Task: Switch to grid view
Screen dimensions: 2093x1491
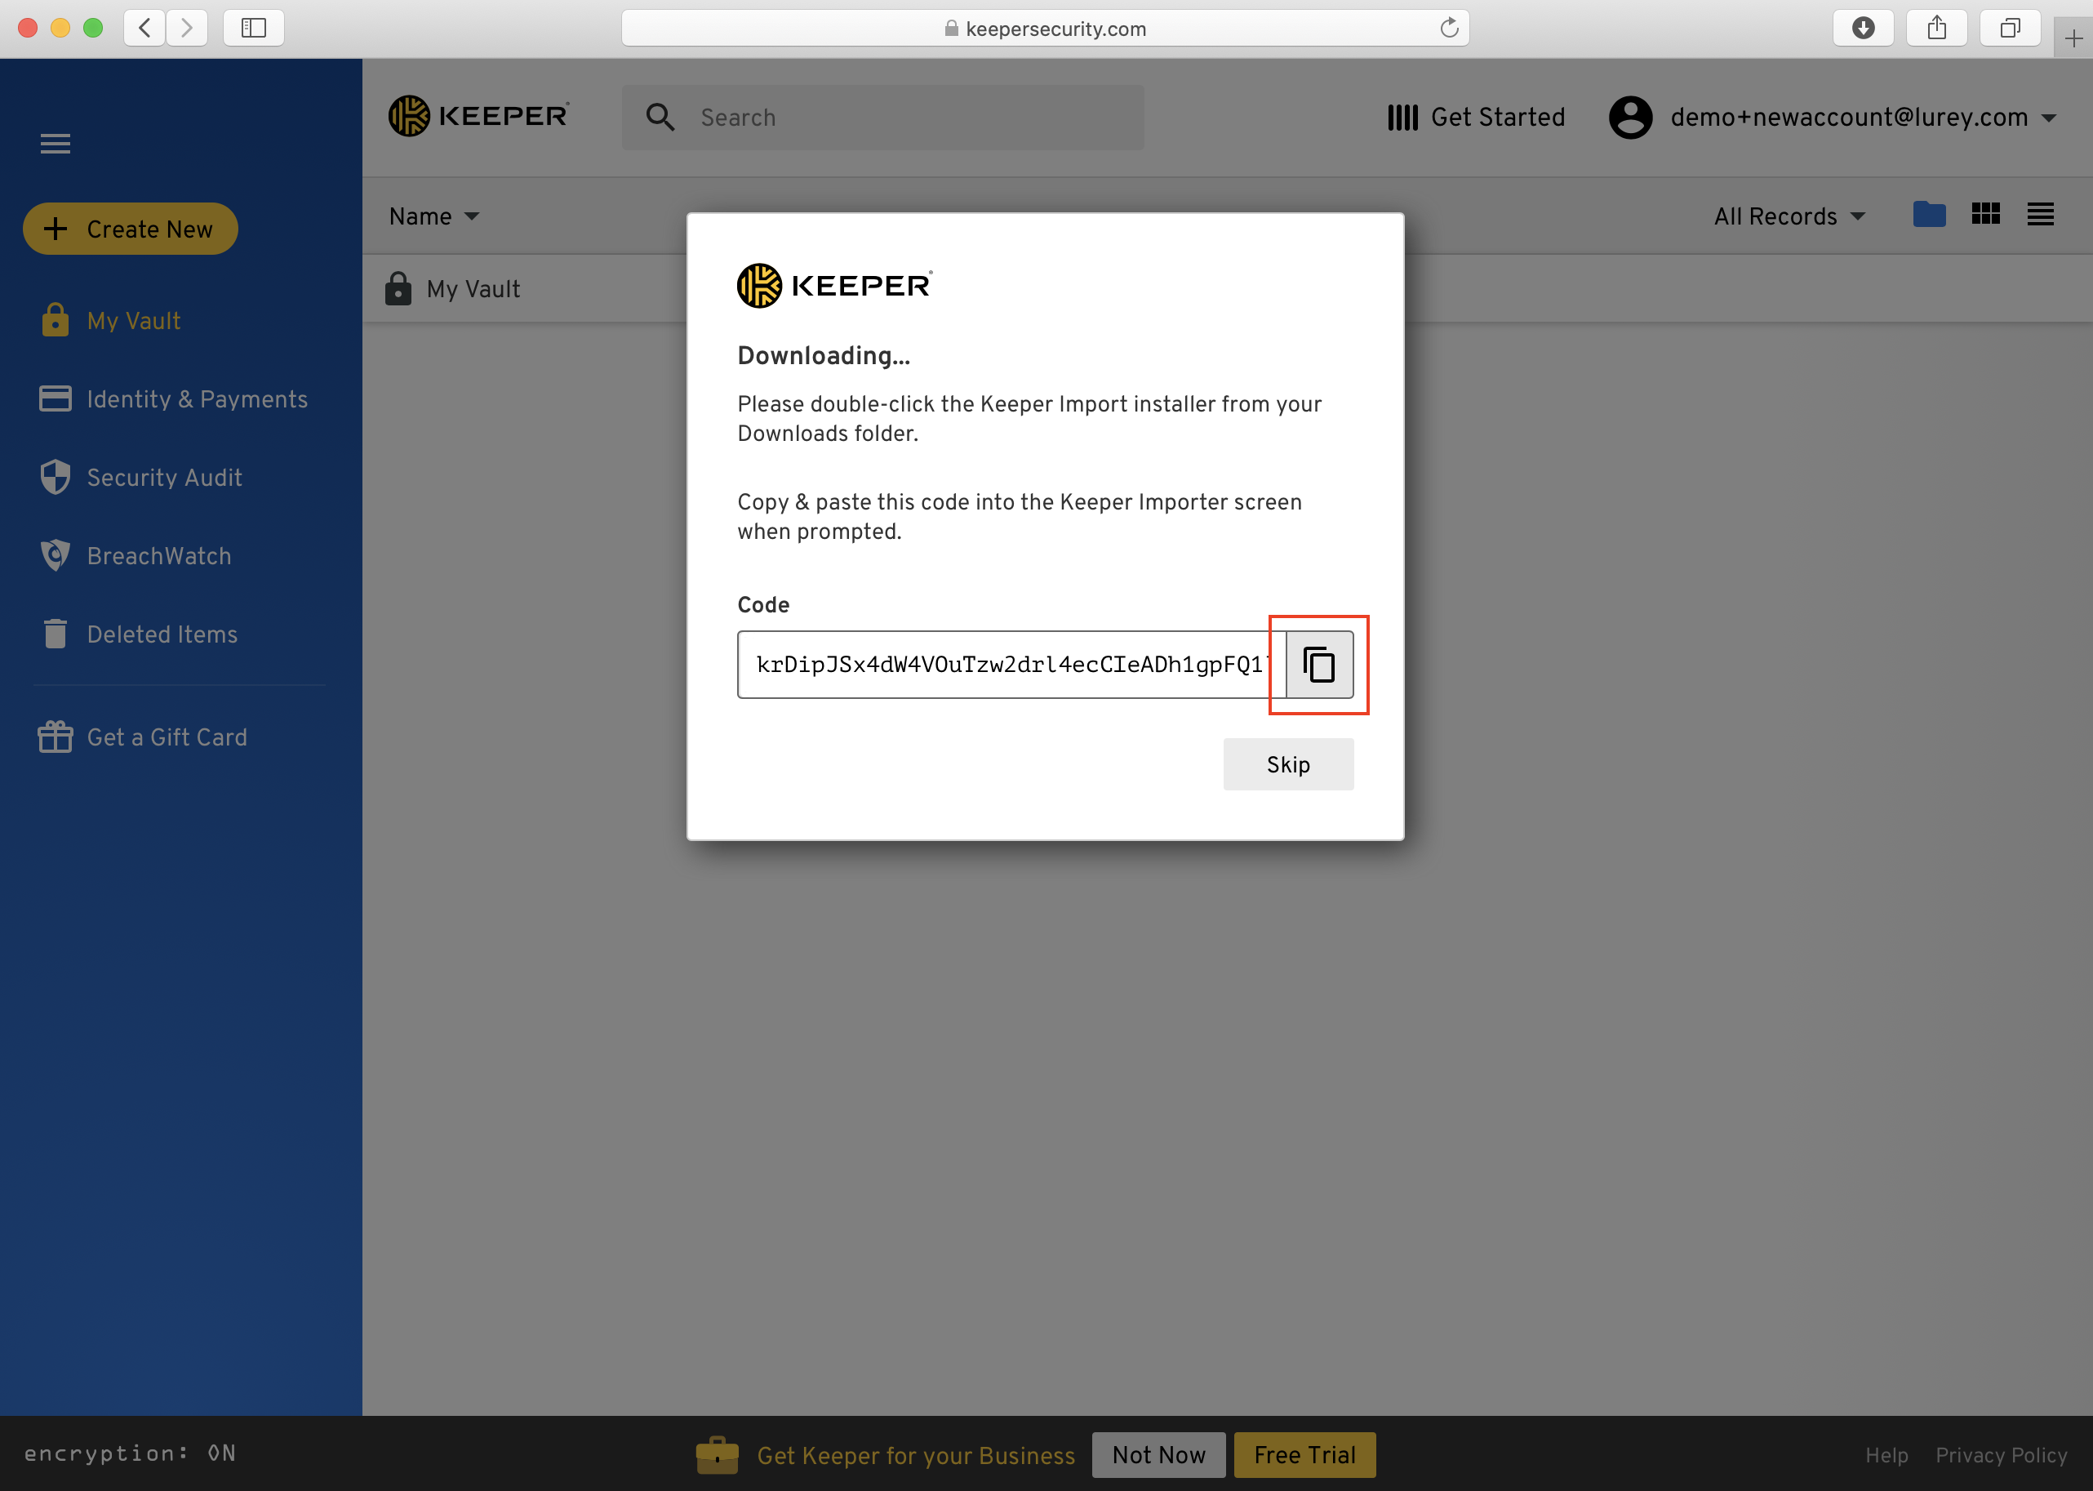Action: [x=1984, y=214]
